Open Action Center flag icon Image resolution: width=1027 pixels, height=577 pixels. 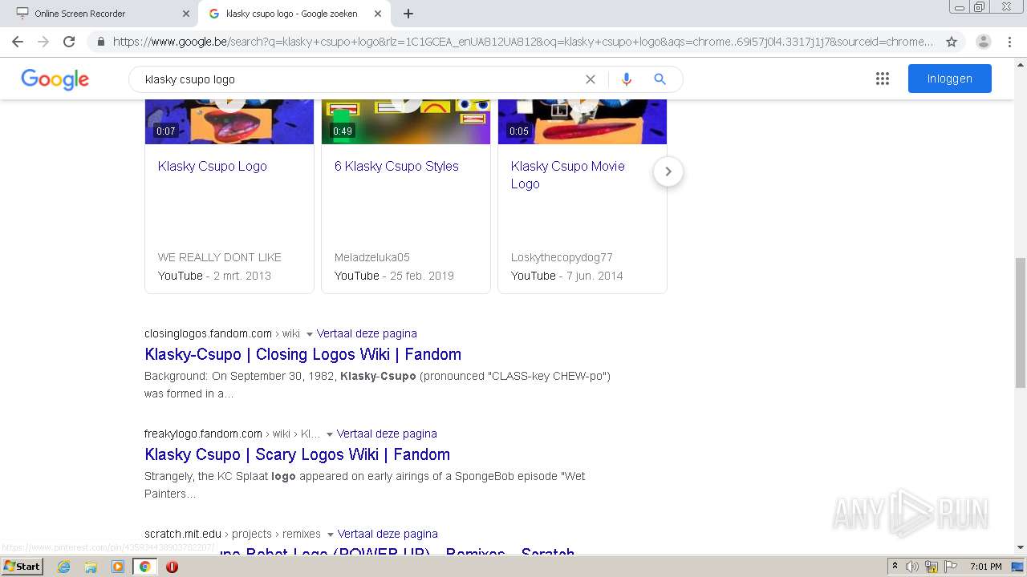951,567
